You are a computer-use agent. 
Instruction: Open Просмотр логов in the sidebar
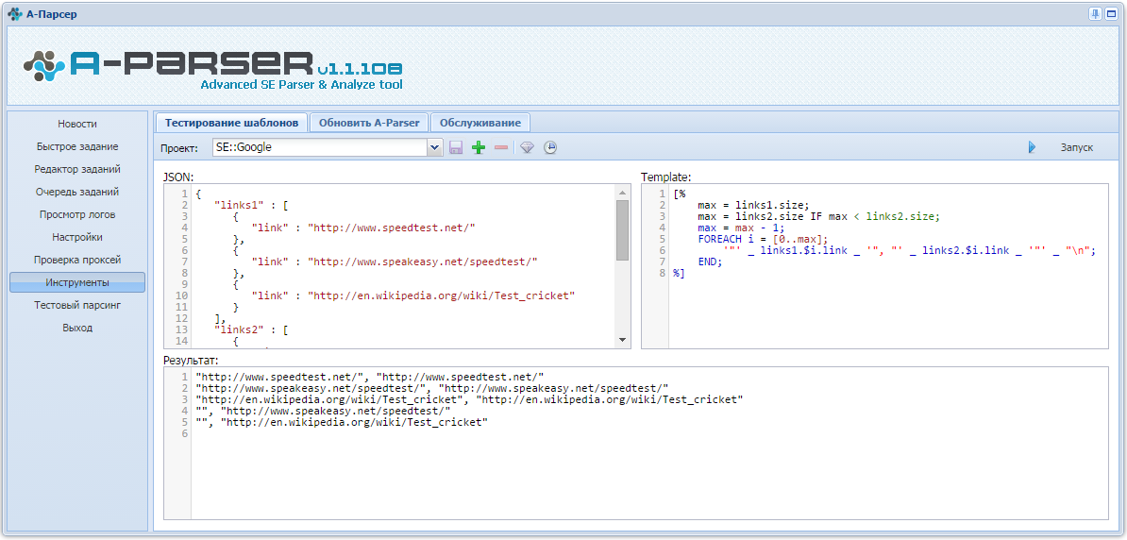76,214
